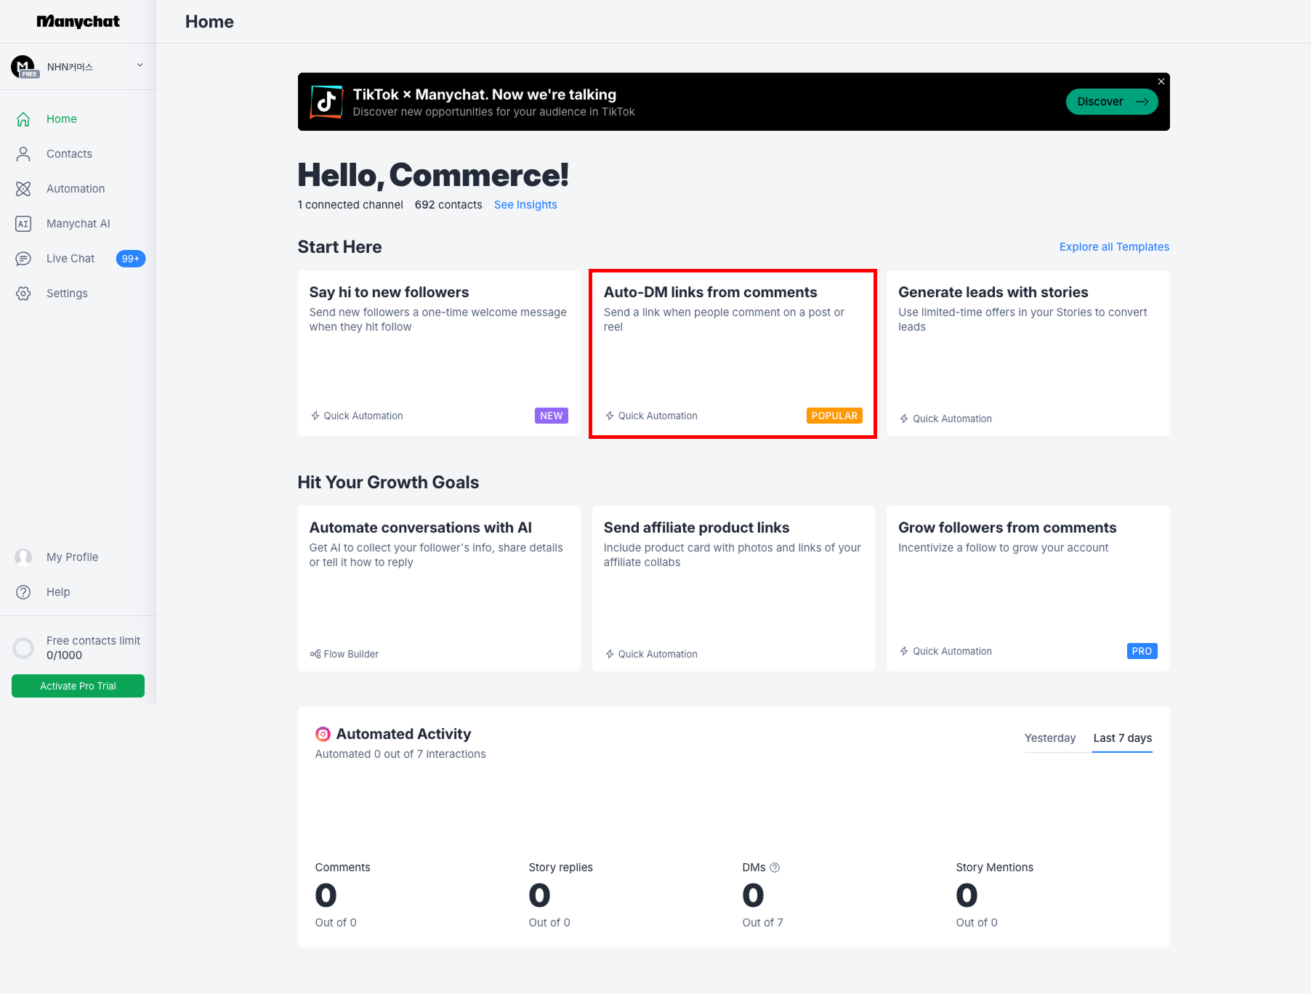Dismiss the TikTok banner with X
This screenshot has width=1311, height=994.
1161,81
